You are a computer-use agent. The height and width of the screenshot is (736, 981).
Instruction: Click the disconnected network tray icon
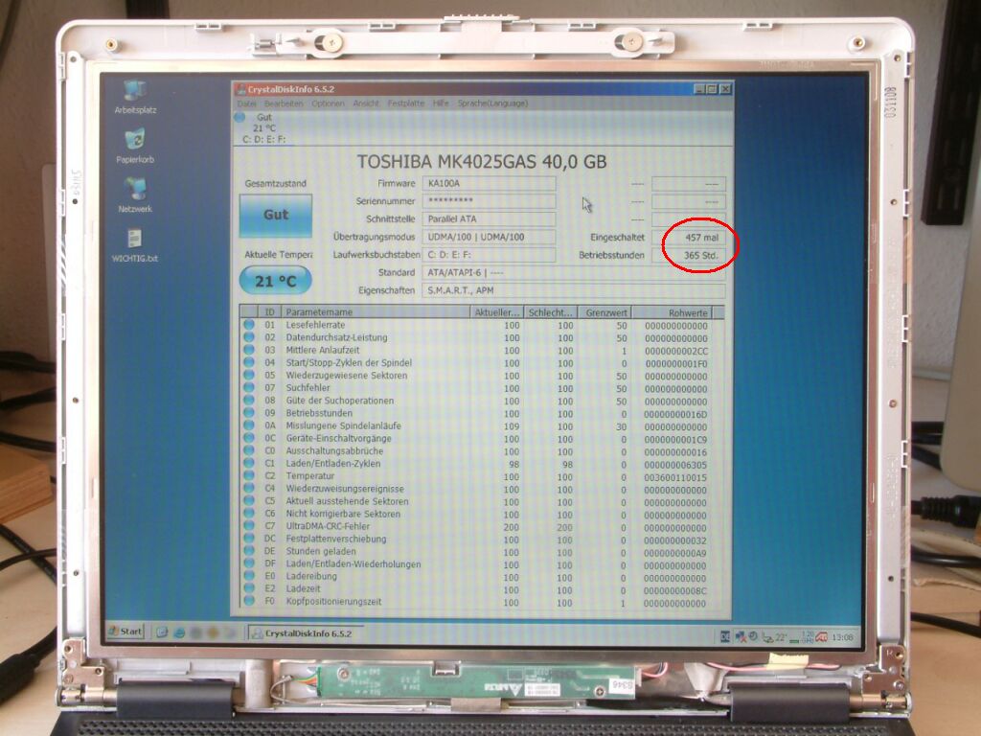click(741, 636)
